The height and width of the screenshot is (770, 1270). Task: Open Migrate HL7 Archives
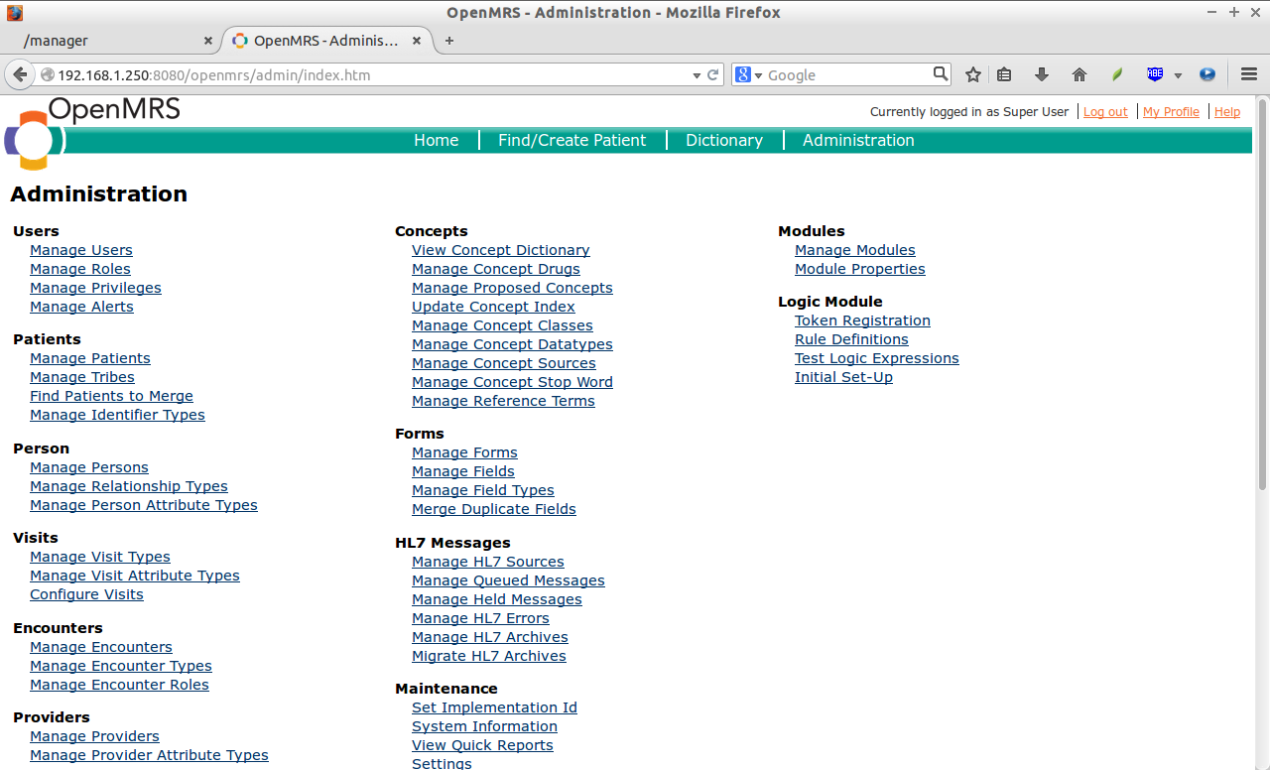coord(489,656)
